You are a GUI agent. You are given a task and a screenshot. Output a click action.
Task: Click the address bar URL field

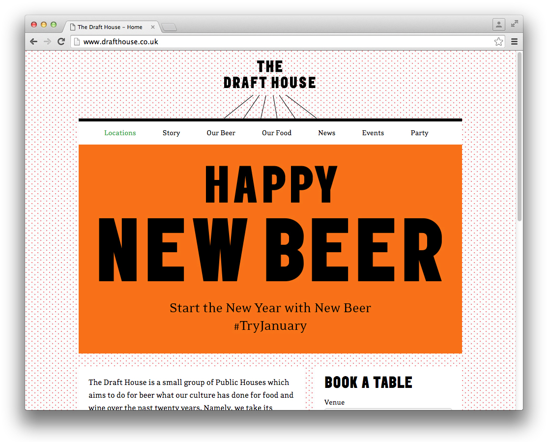[x=285, y=42]
